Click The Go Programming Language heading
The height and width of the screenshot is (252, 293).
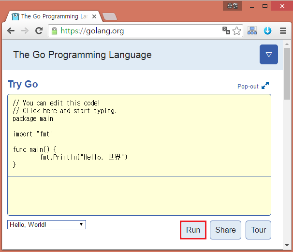coord(82,55)
